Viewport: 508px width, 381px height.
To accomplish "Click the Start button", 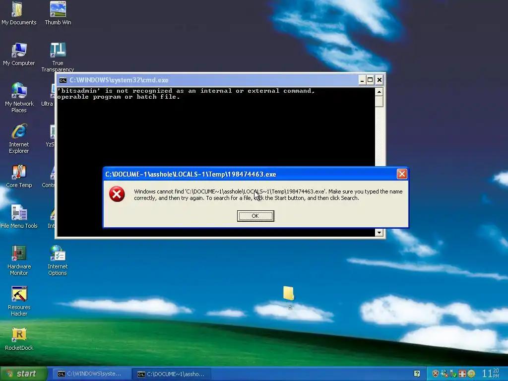I will pyautogui.click(x=24, y=374).
